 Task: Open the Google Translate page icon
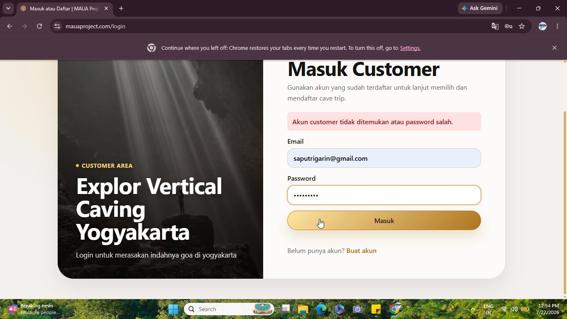(495, 26)
